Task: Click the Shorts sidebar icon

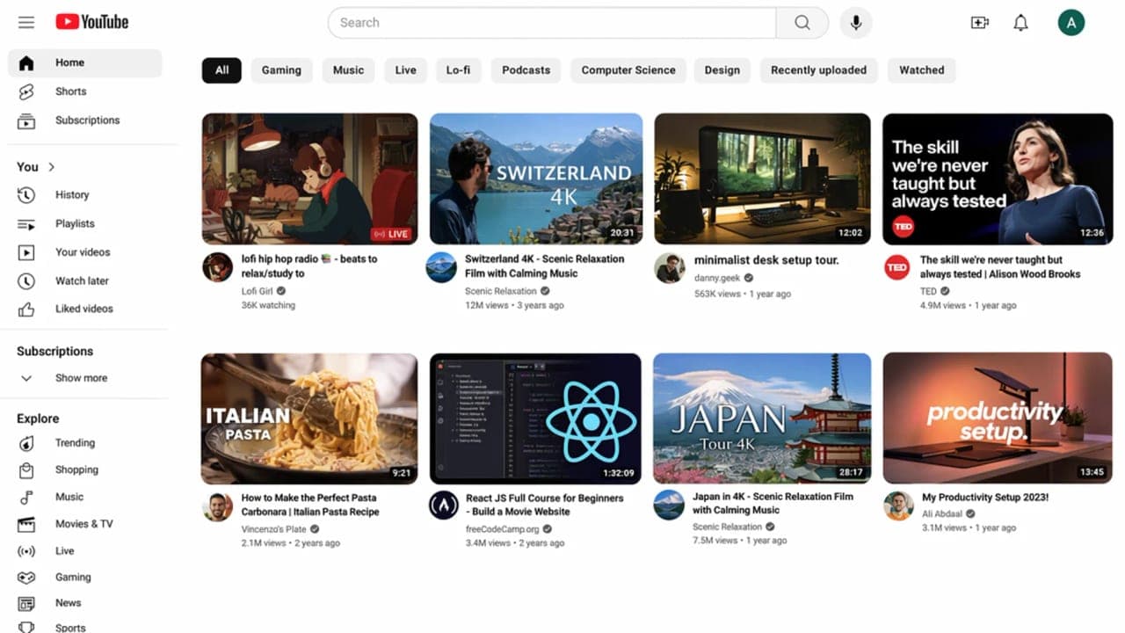Action: tap(26, 91)
